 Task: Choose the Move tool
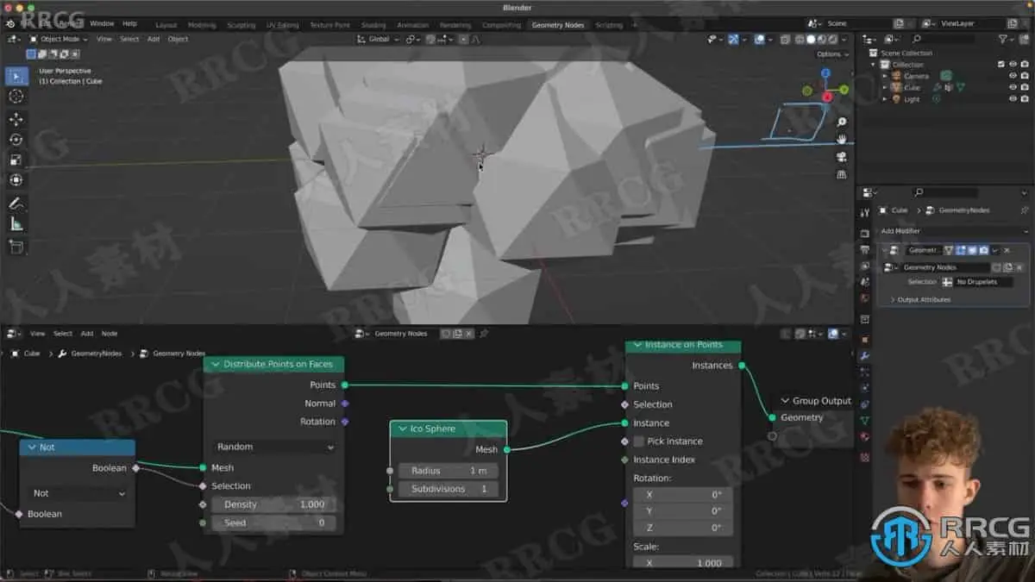[16, 119]
